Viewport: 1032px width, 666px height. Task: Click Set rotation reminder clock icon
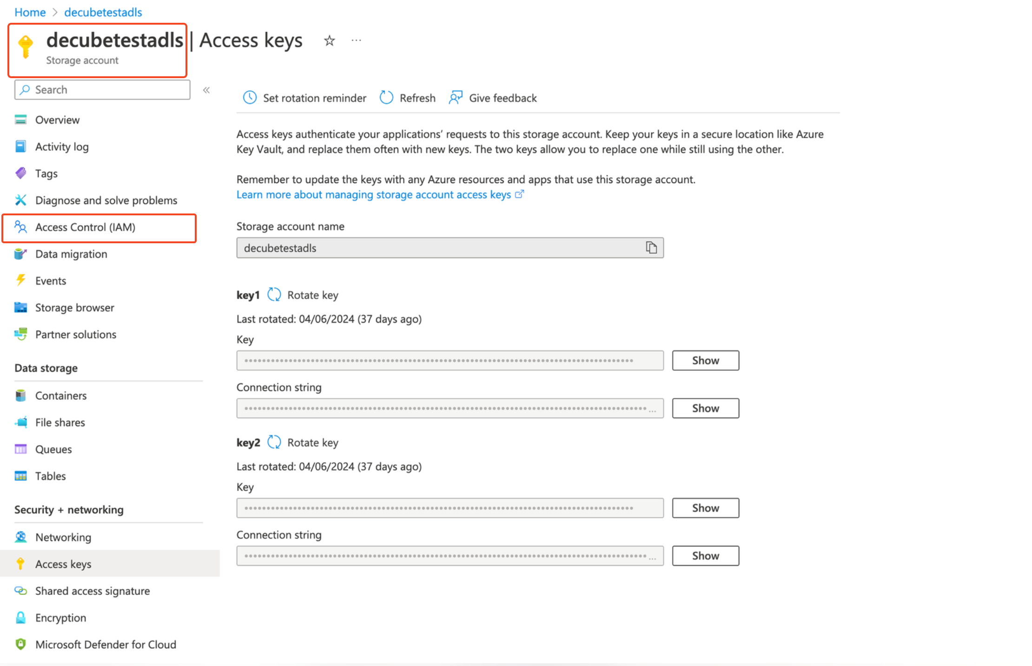click(250, 98)
